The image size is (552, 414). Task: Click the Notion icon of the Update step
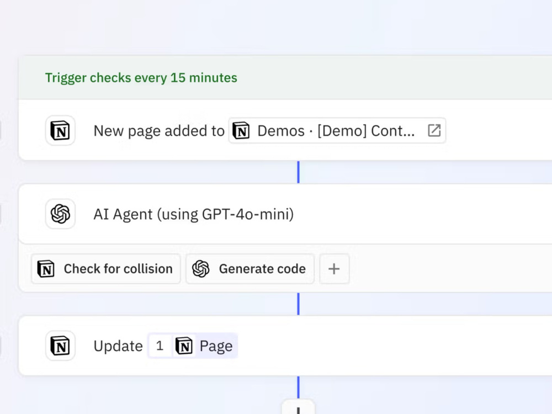click(x=60, y=346)
